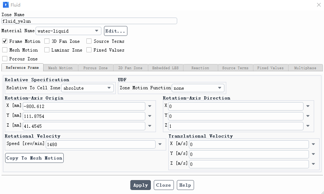
Task: Enable the Mesh Motion checkbox
Action: [x=5, y=50]
